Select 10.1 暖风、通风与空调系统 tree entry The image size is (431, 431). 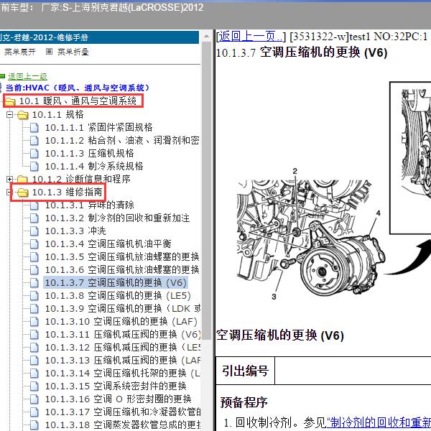point(78,101)
